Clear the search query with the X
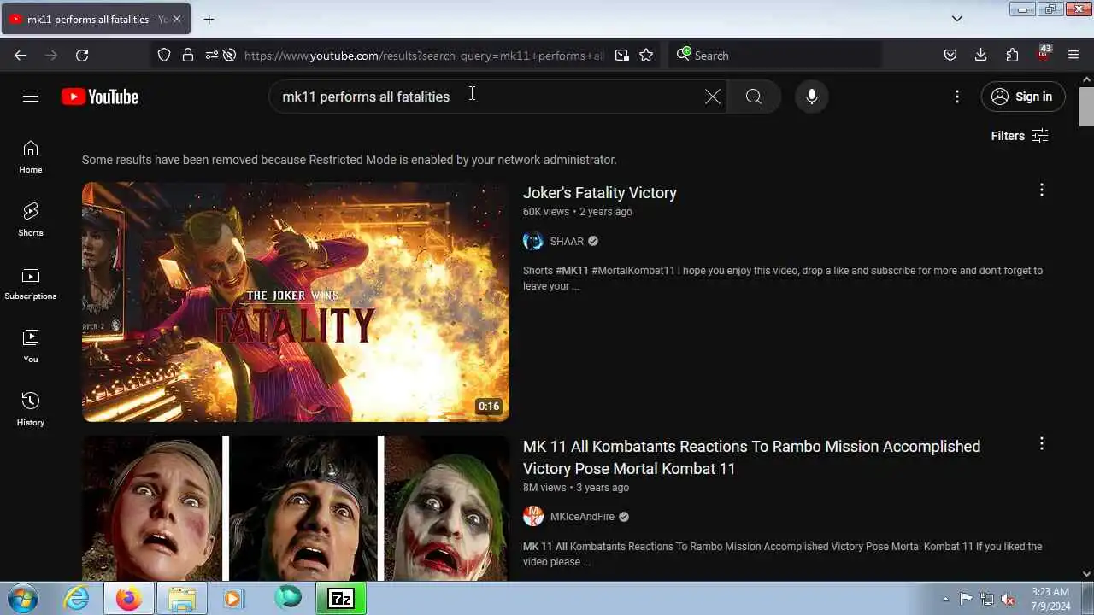Screen dimensions: 1094x615 [x=713, y=97]
